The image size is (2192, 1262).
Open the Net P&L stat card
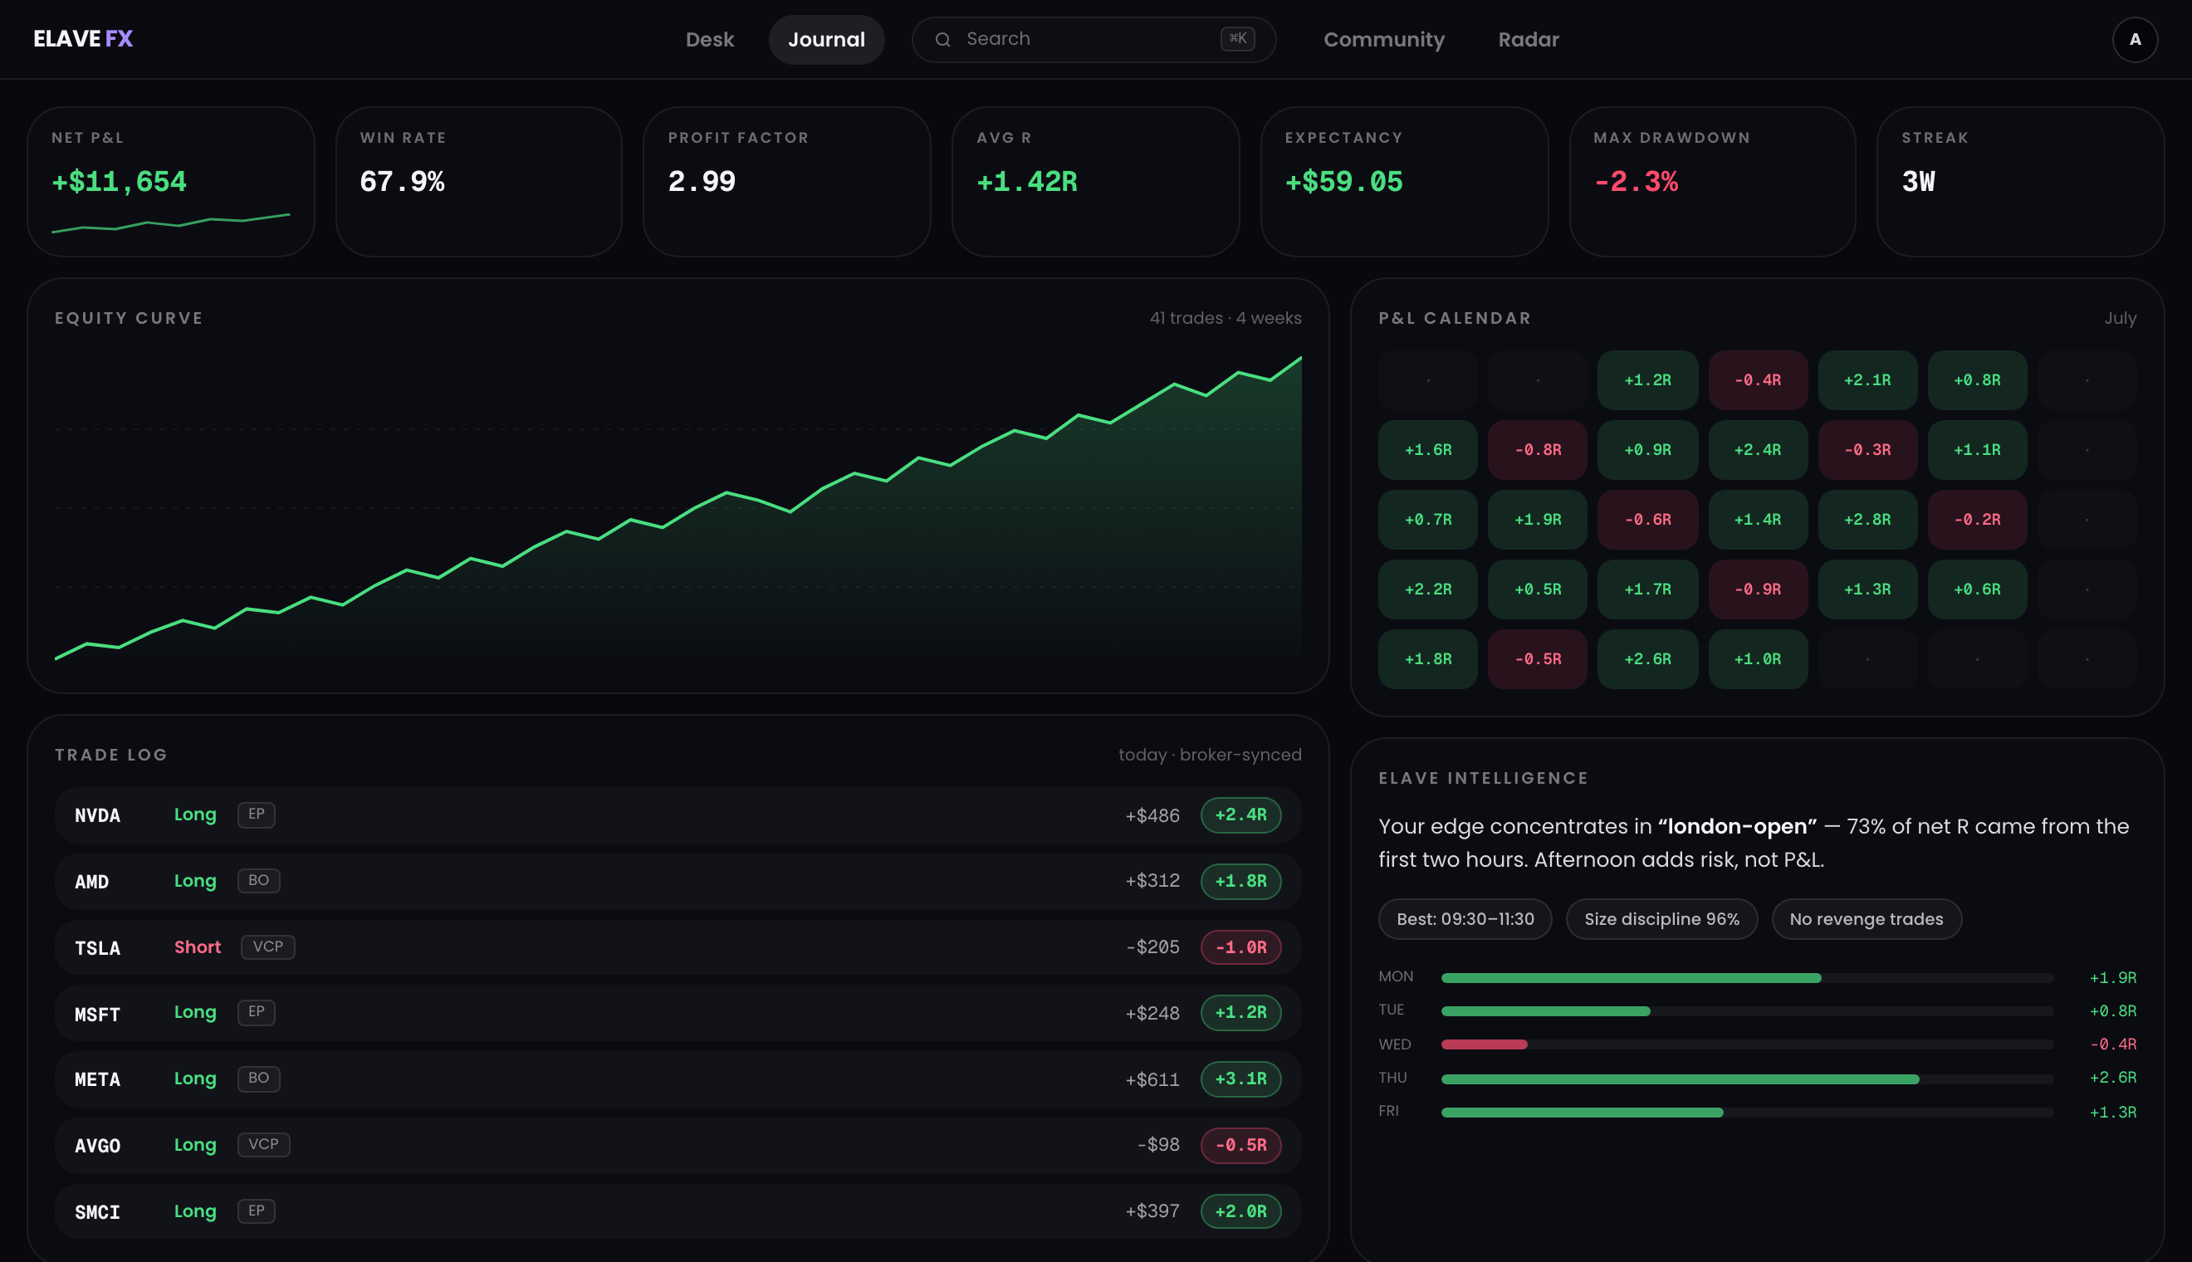(171, 181)
